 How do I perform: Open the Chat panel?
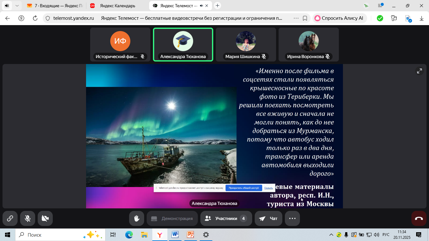[269, 218]
